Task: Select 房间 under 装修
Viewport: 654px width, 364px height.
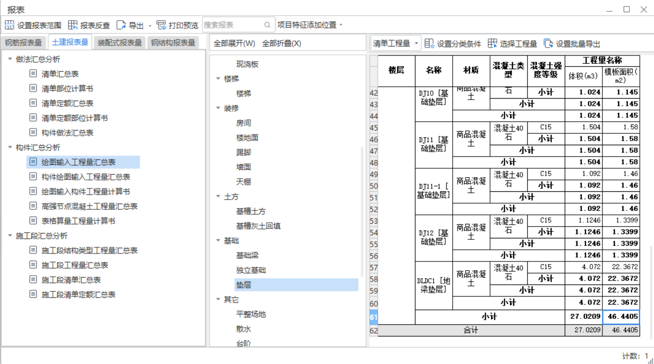Action: [x=244, y=123]
